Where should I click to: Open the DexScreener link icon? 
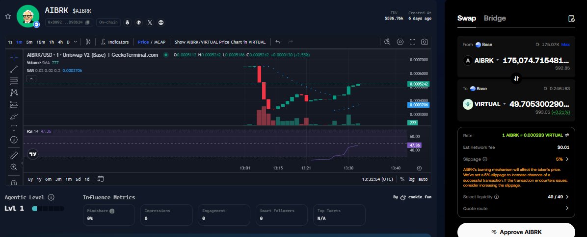138,23
